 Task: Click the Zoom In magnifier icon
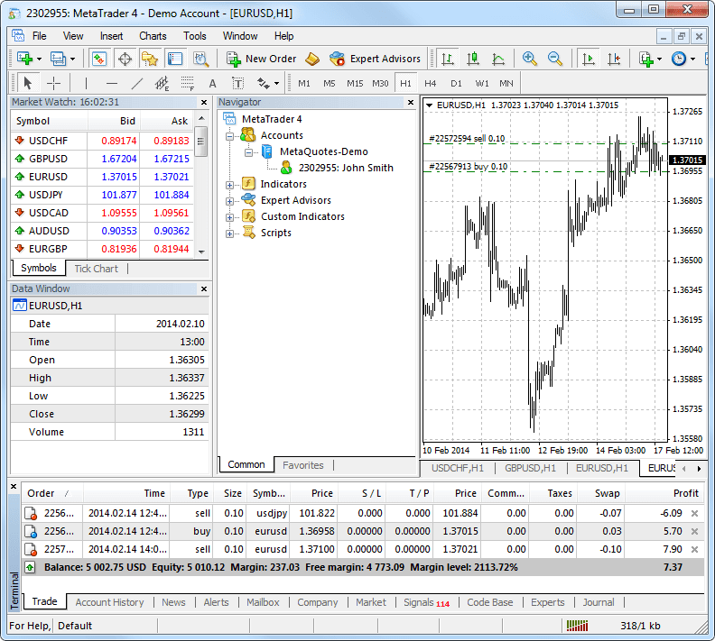tap(529, 59)
